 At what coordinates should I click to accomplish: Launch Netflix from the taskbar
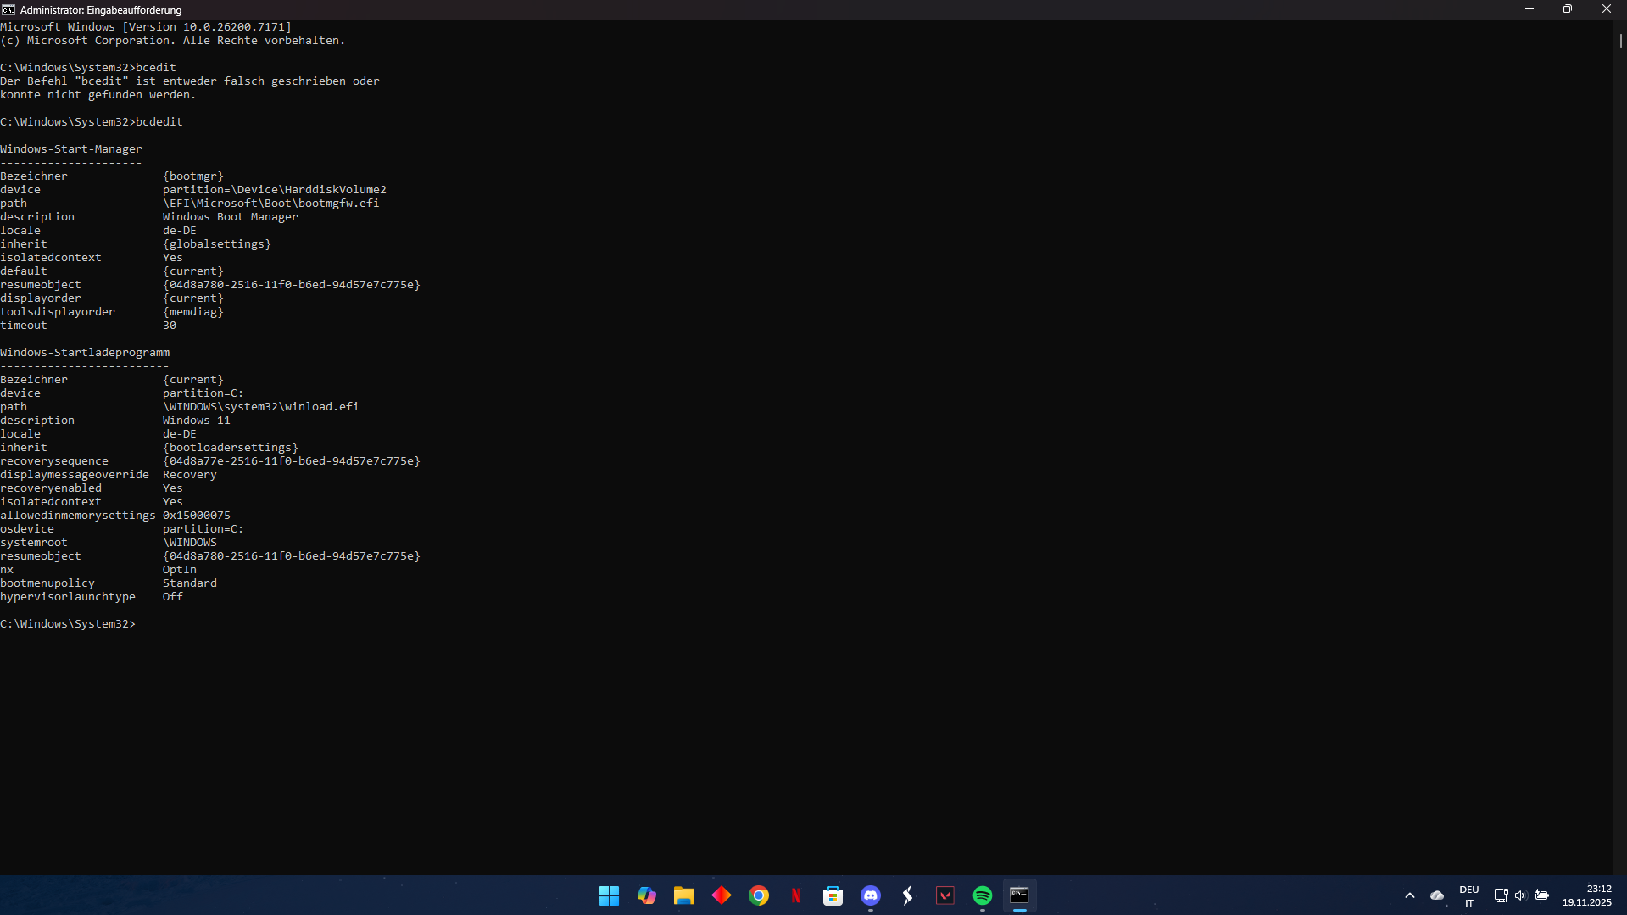pos(795,895)
